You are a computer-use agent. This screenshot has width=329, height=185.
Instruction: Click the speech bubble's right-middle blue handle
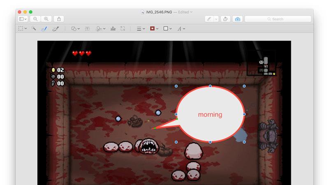pos(244,114)
